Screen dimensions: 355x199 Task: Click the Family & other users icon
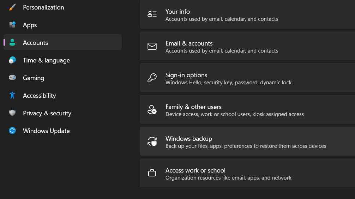[152, 110]
